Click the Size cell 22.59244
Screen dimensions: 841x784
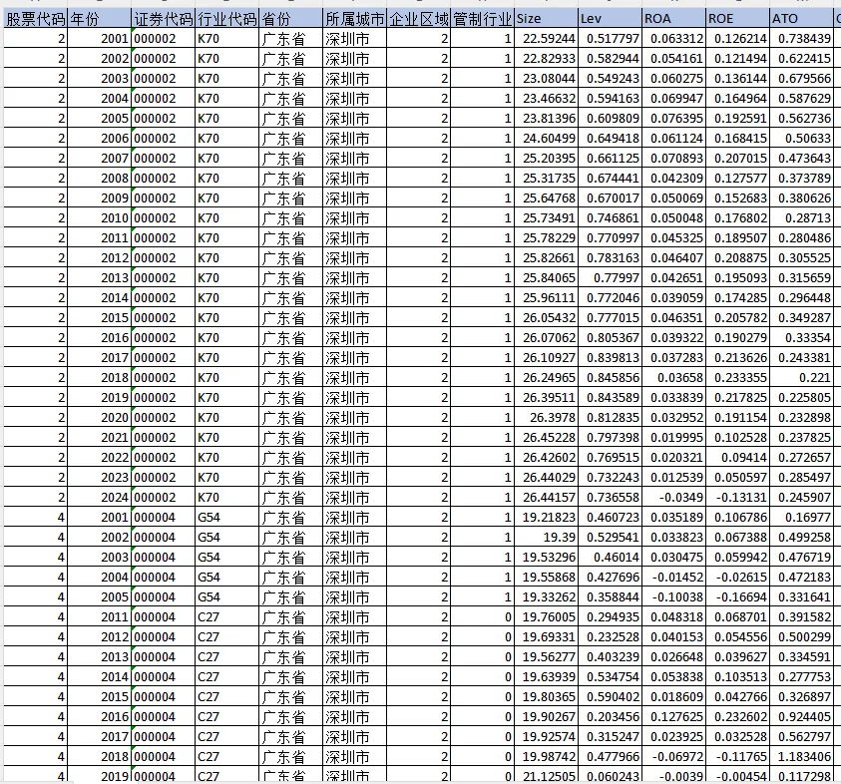[x=546, y=39]
